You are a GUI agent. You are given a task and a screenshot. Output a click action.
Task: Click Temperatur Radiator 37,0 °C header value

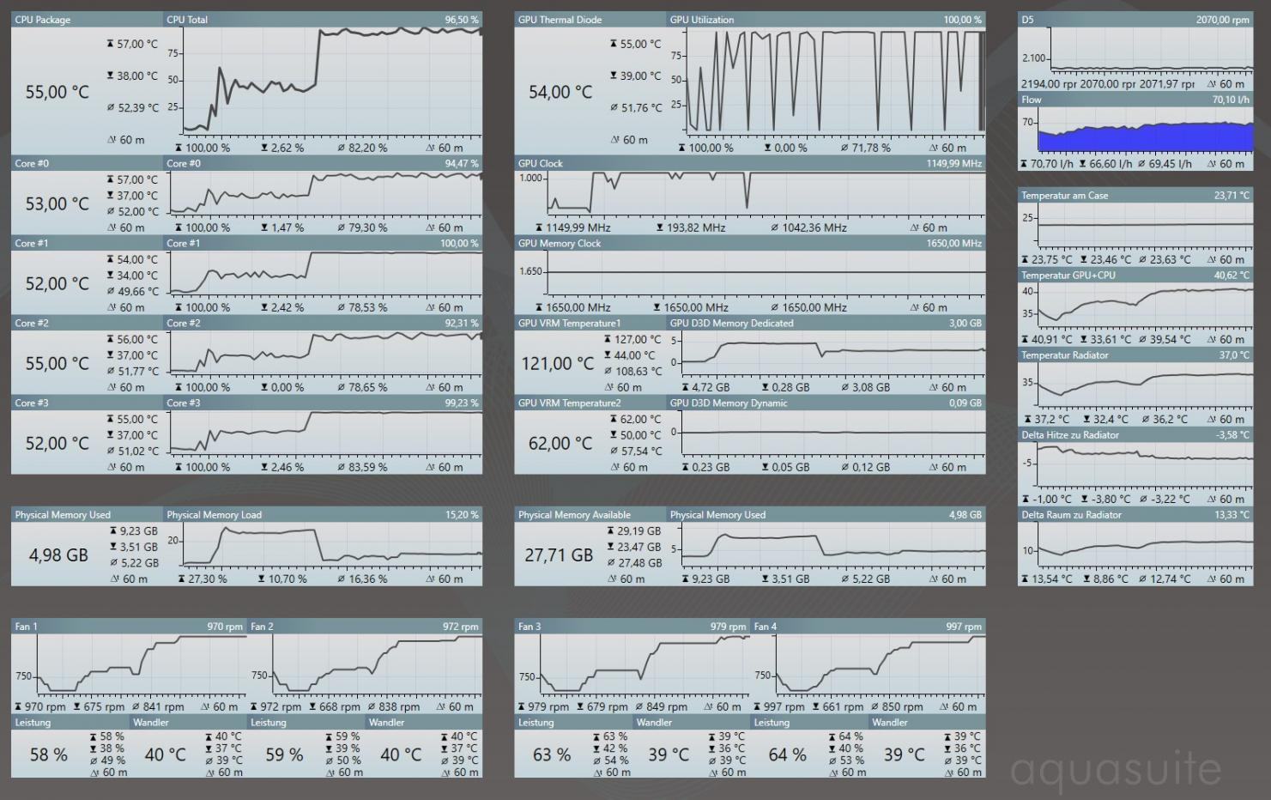point(1234,355)
